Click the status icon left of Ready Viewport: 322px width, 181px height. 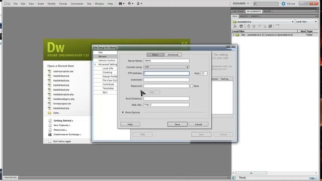point(234,177)
